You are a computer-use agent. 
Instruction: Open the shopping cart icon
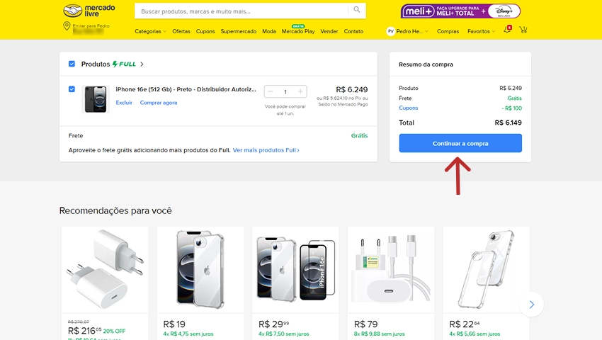(523, 30)
